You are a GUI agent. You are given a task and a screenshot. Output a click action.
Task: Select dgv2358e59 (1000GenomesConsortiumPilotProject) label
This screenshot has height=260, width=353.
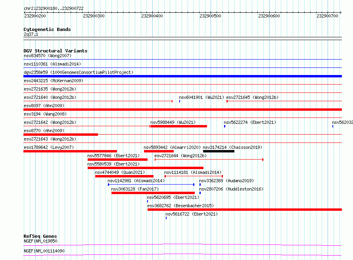(x=79, y=72)
